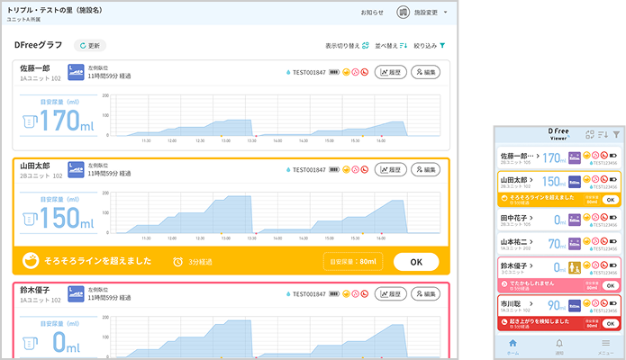The image size is (626, 360).
Task: Click 170ml value in phone 佐藤一郎 row
Action: (554, 158)
